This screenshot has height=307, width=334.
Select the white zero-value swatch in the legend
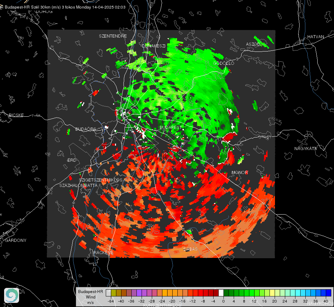tap(221, 293)
